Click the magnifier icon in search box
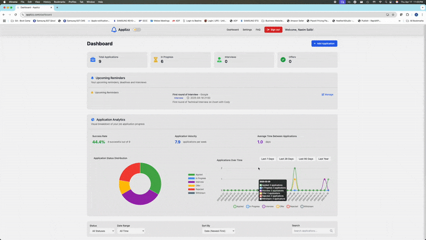The width and height of the screenshot is (426, 240). pos(331,231)
